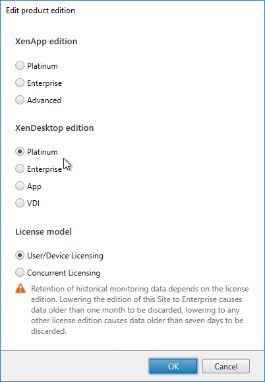Click the Advanced label text under XenApp edition

[x=44, y=100]
